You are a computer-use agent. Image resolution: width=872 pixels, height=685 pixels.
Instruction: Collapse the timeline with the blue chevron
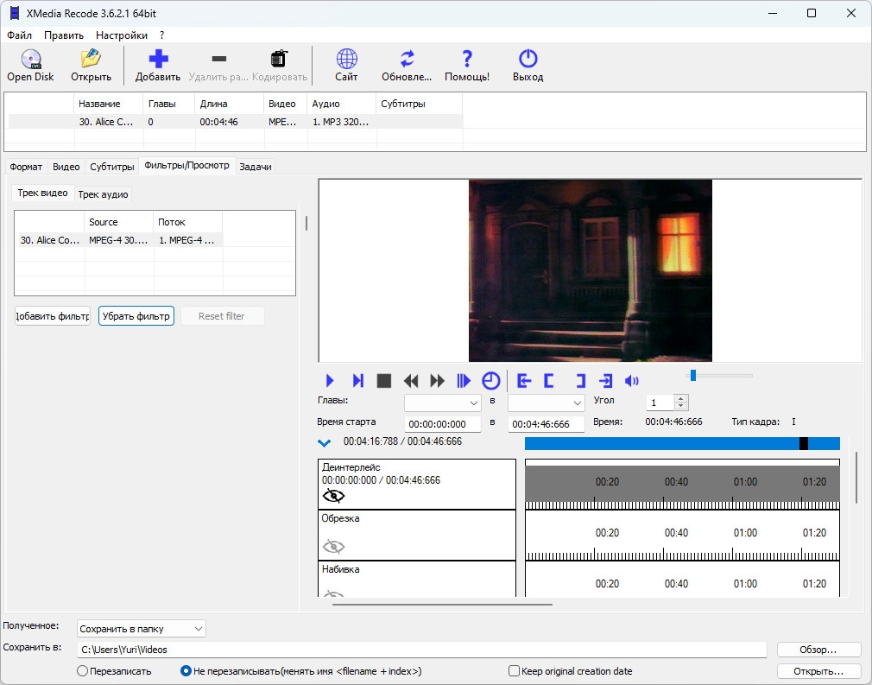325,443
